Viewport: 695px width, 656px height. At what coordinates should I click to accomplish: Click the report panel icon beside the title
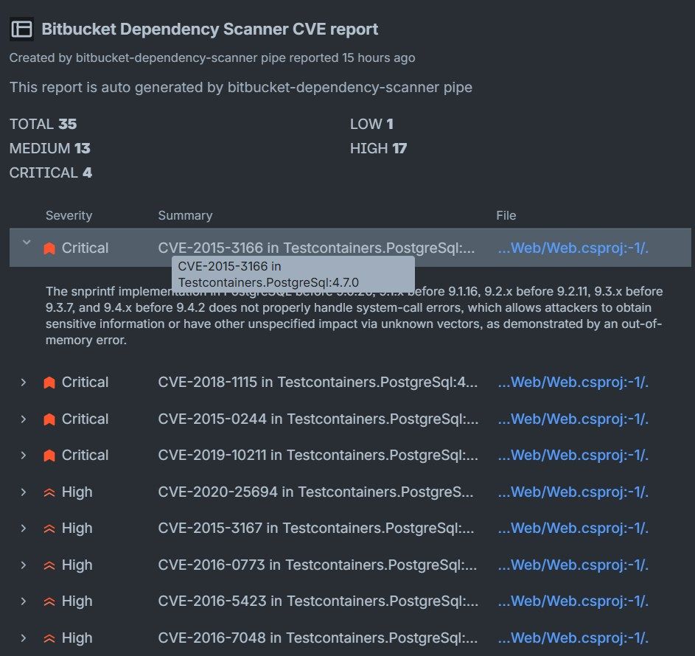coord(22,29)
